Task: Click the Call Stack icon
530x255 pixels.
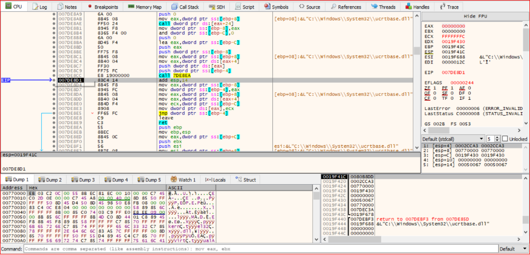Action: coord(174,7)
